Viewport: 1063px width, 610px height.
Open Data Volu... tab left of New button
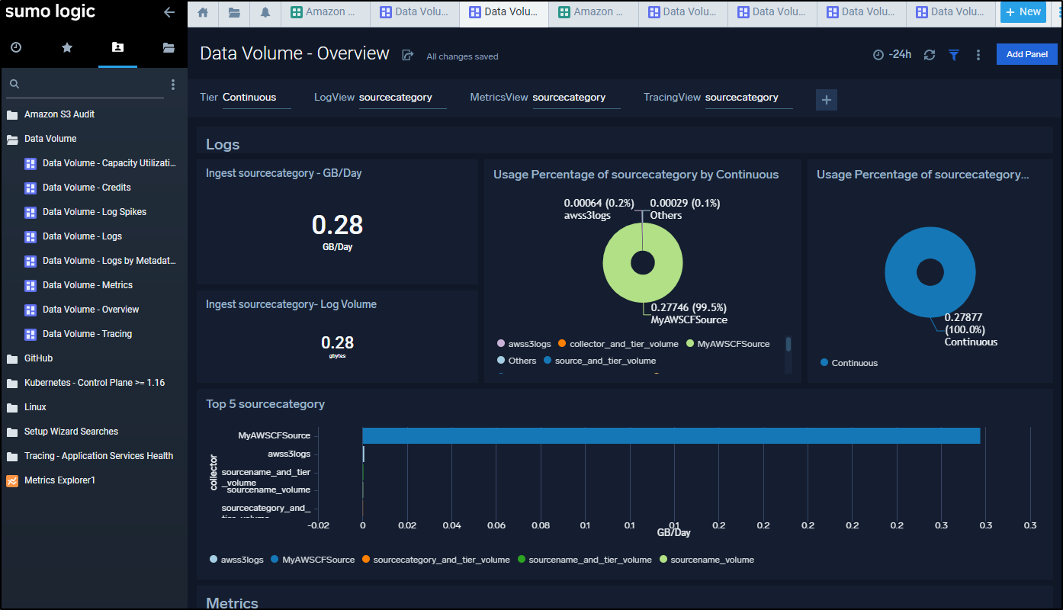[950, 13]
